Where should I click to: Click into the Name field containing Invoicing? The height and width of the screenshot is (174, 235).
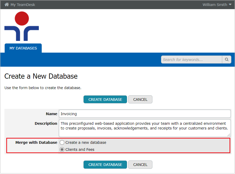(145, 114)
